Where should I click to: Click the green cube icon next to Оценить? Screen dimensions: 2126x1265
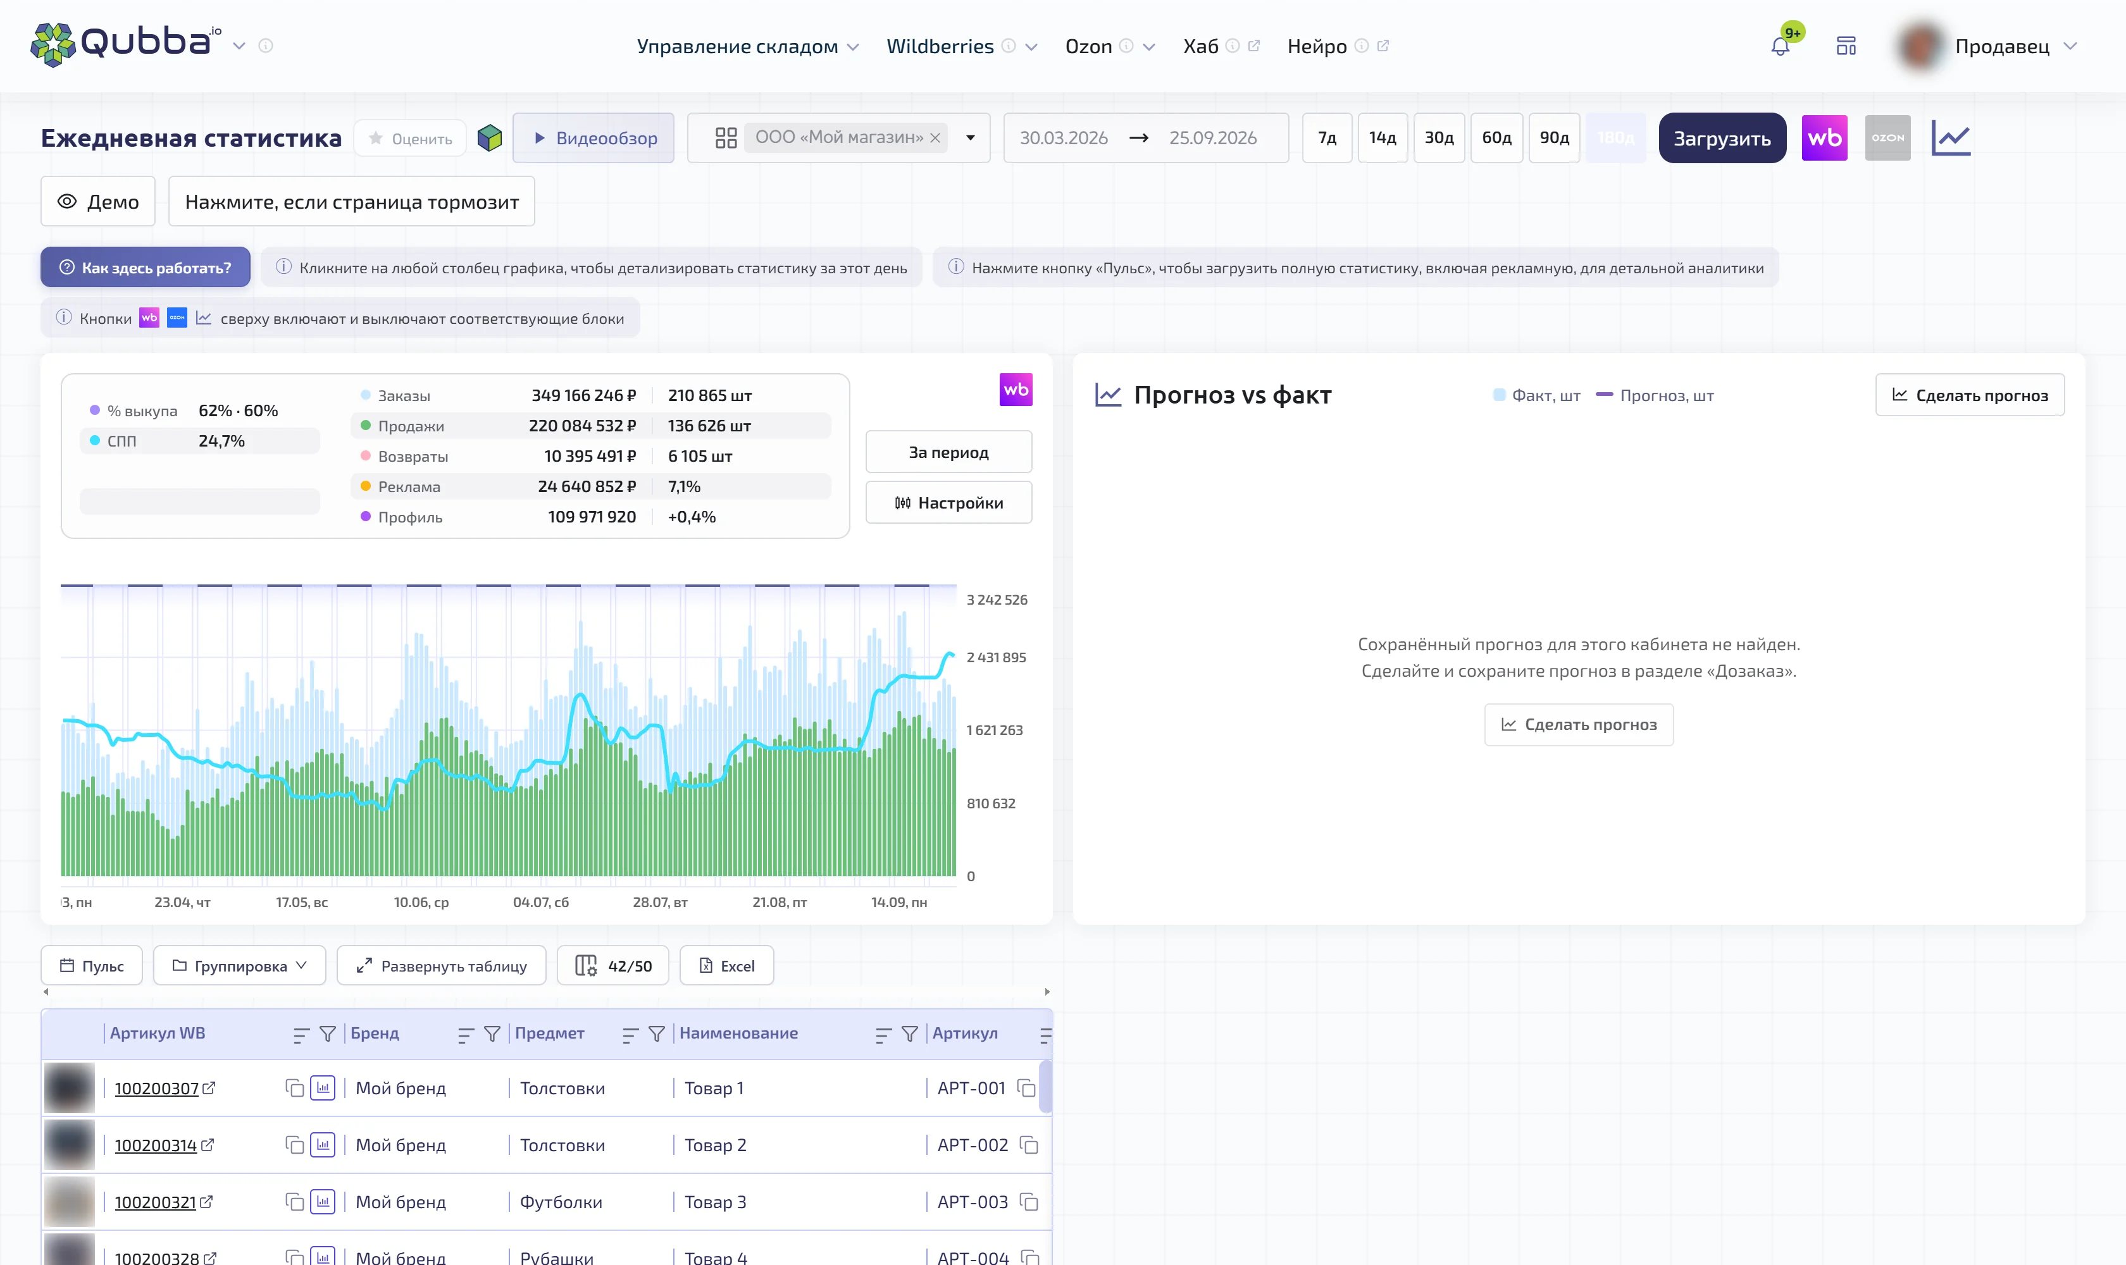click(x=490, y=138)
